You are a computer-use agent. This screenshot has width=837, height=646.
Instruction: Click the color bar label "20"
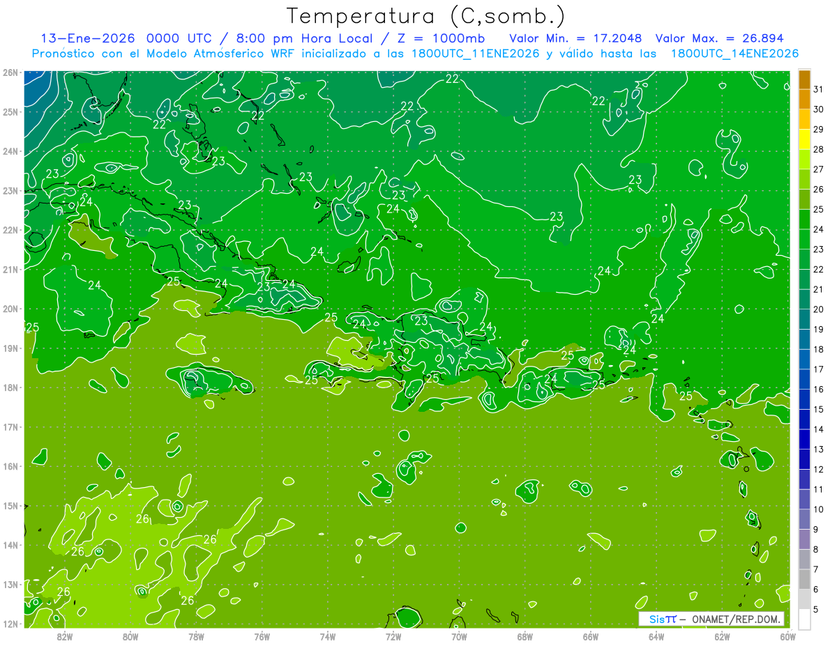[818, 309]
